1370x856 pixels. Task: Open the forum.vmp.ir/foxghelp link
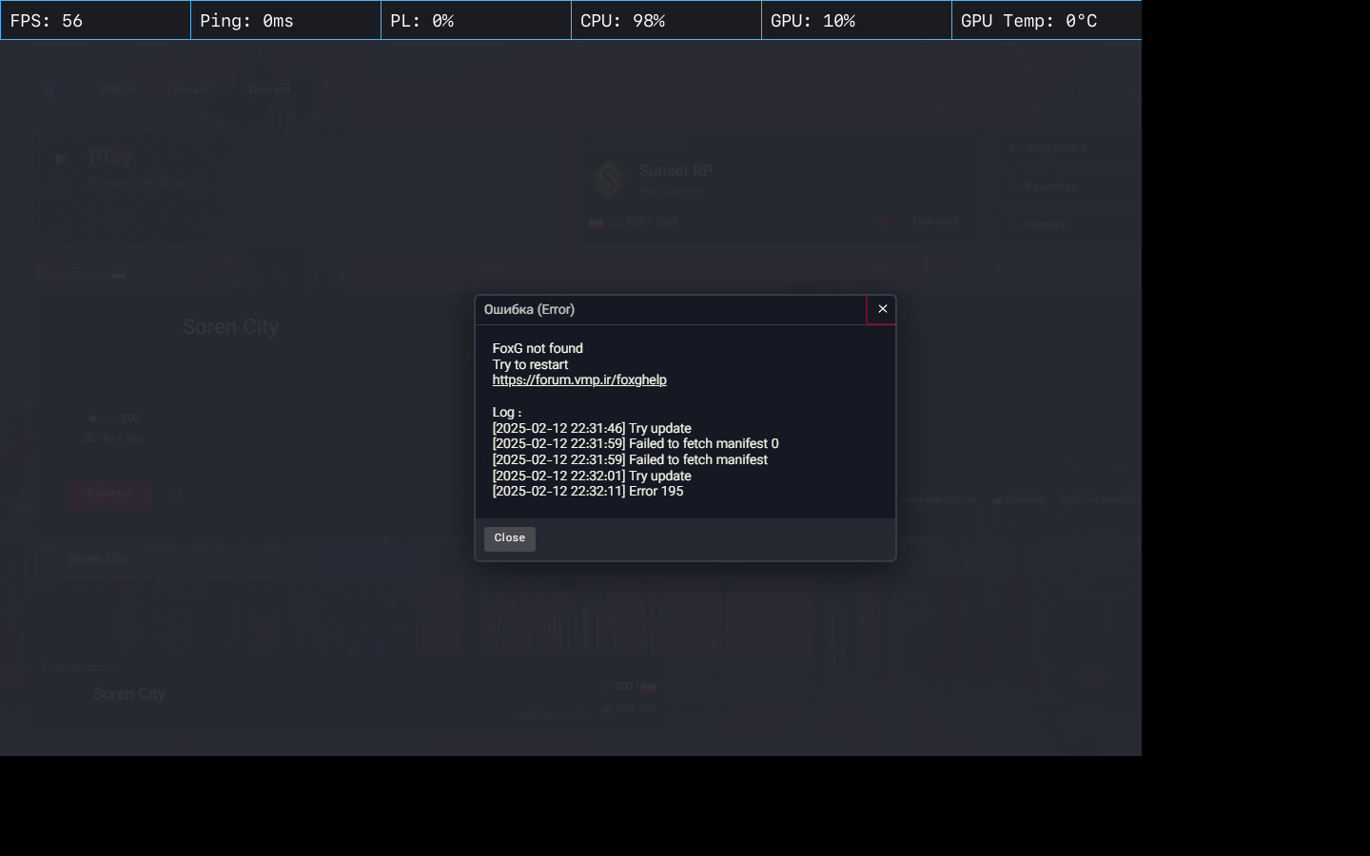click(x=578, y=379)
